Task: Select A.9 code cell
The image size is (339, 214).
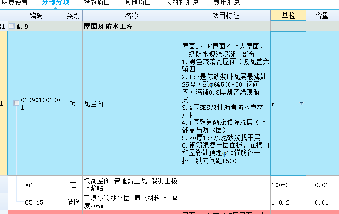Action: 22,27
